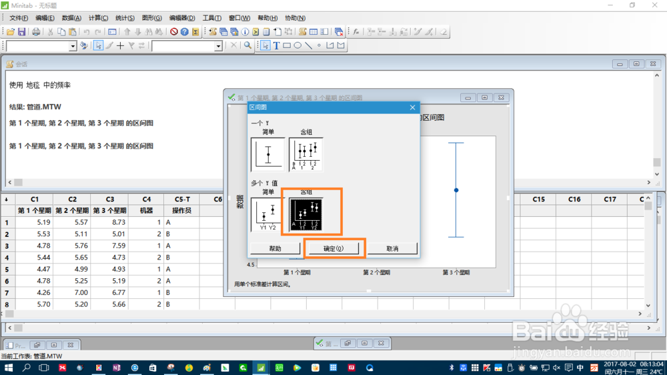Open Task View on the taskbar
This screenshot has width=667, height=375.
(x=44, y=368)
